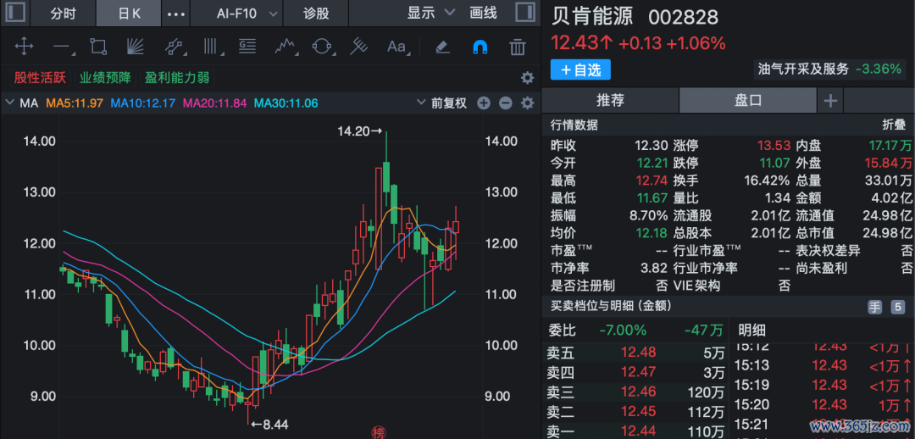Click the 8.44 low price marker
This screenshot has width=915, height=439.
tap(269, 424)
